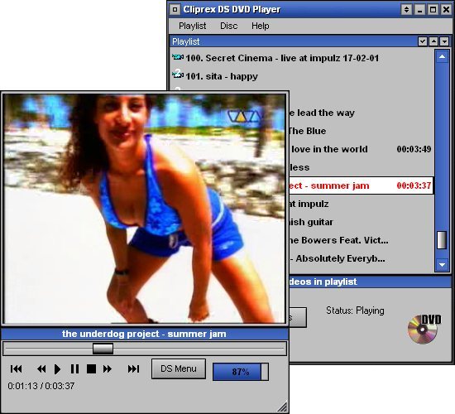Click the window system menu icon
The image size is (455, 414).
(175, 10)
